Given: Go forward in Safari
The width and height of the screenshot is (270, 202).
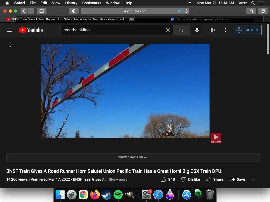Looking at the screenshot, I should (x=31, y=11).
